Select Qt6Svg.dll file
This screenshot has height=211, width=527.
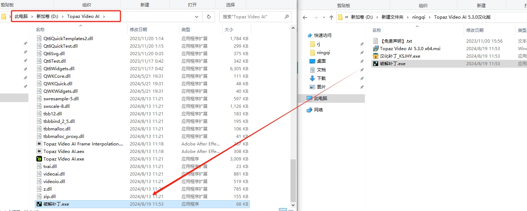click(x=54, y=53)
